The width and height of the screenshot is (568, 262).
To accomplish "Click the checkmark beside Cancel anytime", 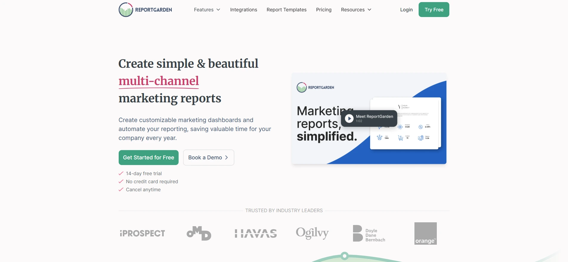I will click(x=120, y=189).
